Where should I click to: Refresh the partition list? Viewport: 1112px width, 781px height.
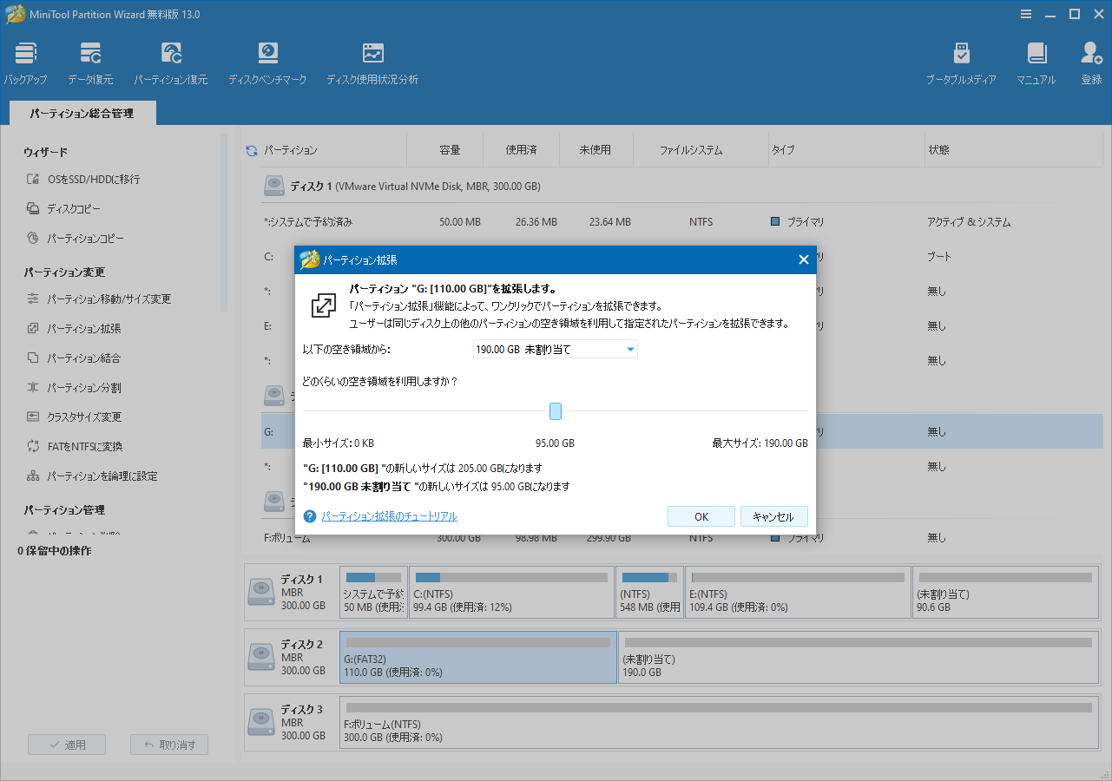point(252,148)
